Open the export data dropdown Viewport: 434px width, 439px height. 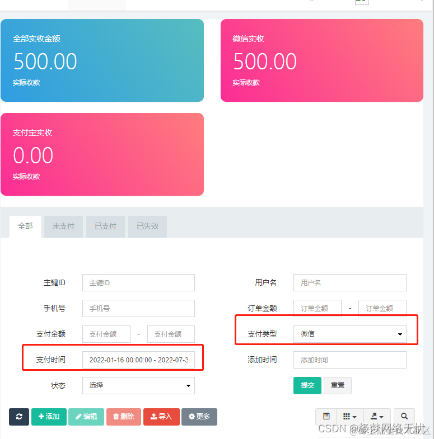[x=377, y=416]
